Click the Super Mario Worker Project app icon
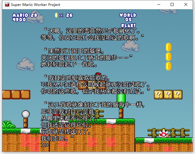The height and width of the screenshot is (154, 195). click(x=7, y=4)
